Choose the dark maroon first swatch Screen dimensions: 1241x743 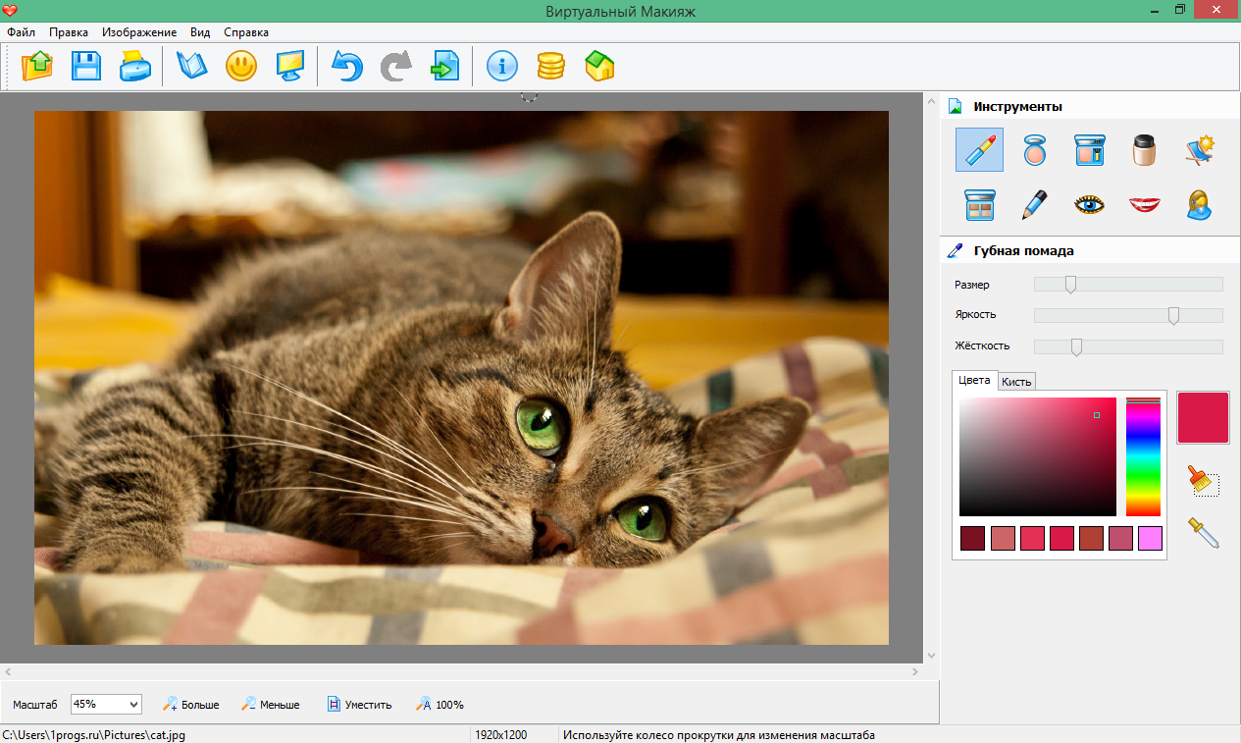[x=972, y=538]
